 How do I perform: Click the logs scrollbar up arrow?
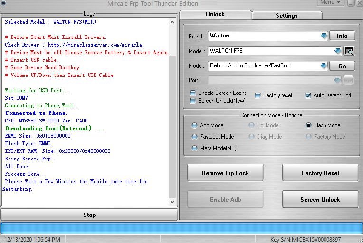(x=172, y=22)
